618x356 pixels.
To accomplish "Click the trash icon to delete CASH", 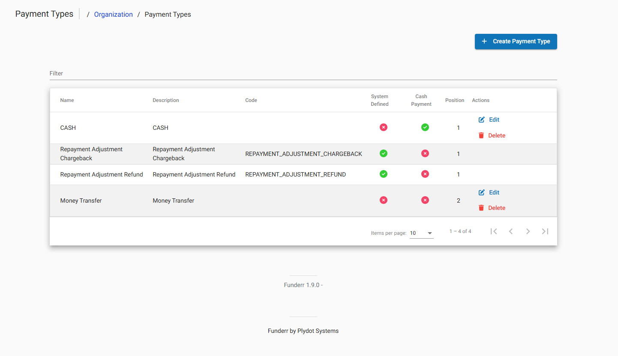I will [482, 135].
